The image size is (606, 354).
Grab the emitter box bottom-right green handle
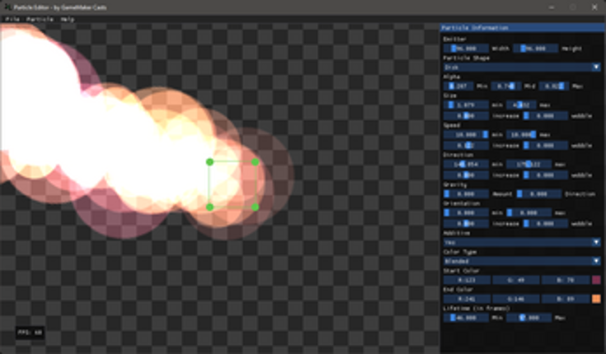(x=255, y=207)
